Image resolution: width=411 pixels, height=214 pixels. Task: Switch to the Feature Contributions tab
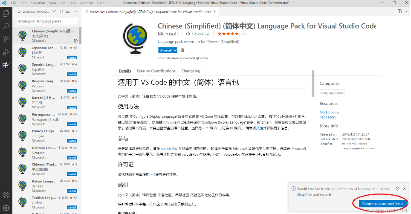click(156, 71)
